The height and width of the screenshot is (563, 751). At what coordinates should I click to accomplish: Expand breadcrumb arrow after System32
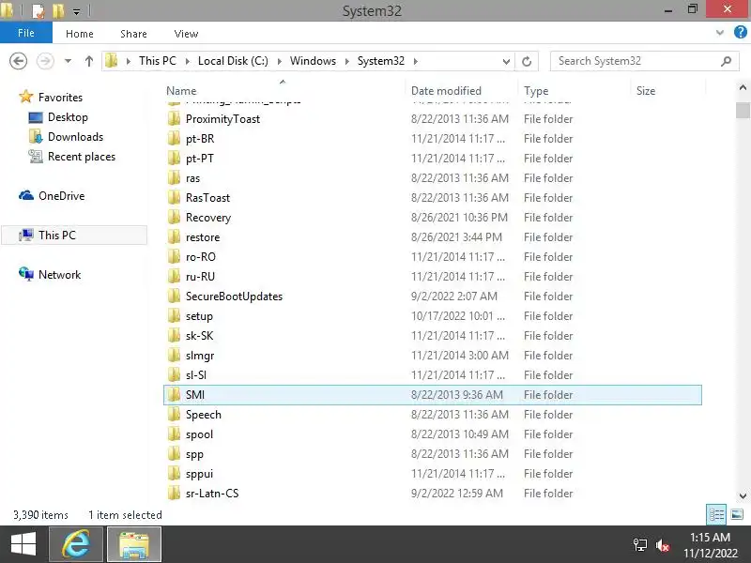pos(415,61)
